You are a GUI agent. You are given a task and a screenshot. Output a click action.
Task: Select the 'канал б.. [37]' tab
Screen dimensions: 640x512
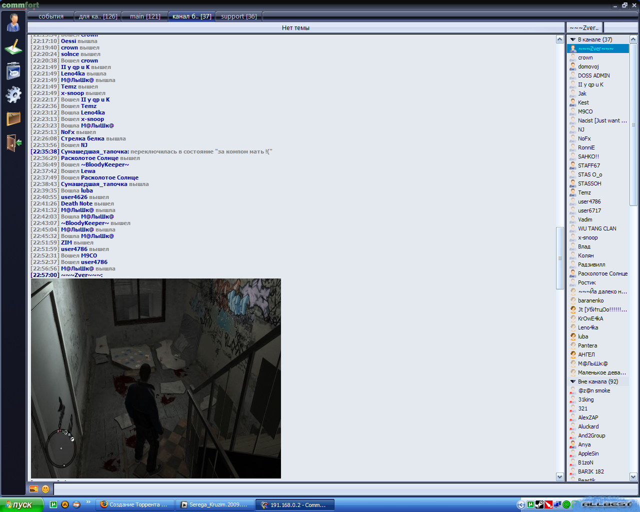tap(191, 16)
